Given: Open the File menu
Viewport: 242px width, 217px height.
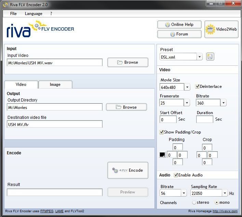Looking at the screenshot, I should pos(13,14).
